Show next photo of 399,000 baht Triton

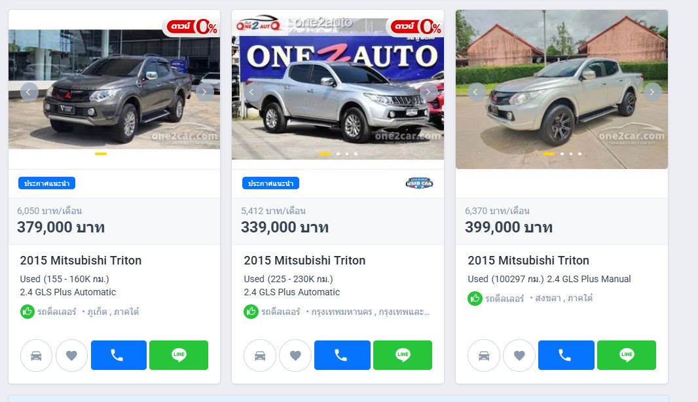(x=653, y=92)
